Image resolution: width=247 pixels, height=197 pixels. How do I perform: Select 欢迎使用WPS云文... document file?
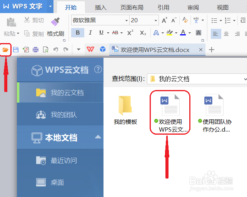coord(170,113)
